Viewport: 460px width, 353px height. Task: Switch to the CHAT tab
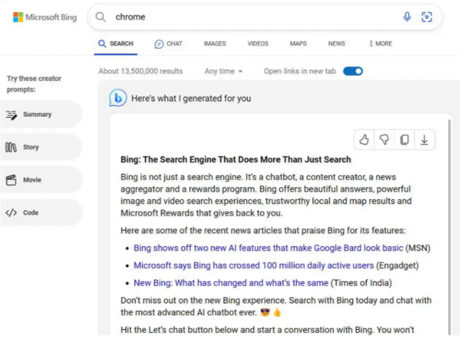168,44
